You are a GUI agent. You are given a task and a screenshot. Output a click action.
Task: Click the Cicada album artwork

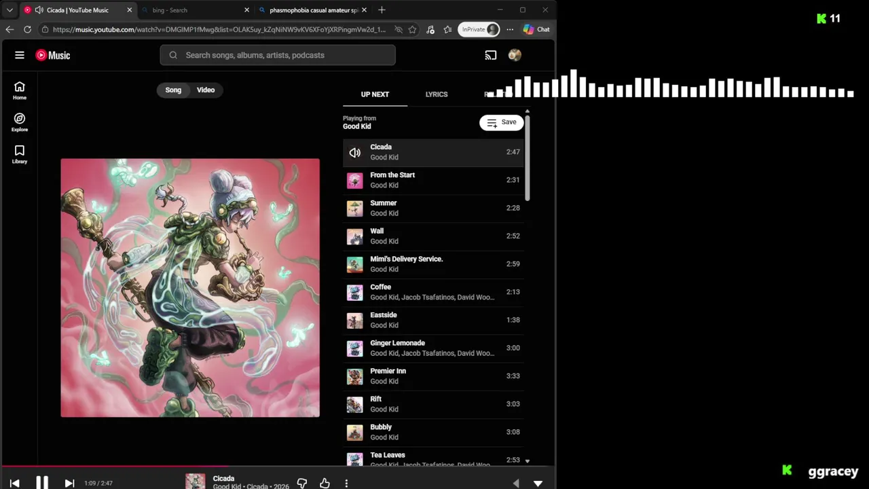pos(190,288)
